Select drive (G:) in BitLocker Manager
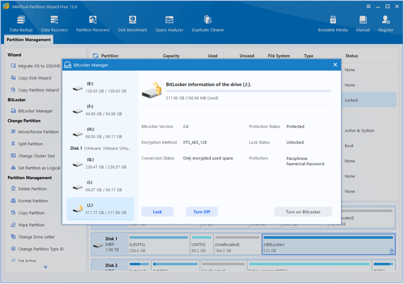Image resolution: width=404 pixels, height=284 pixels. coord(100,163)
